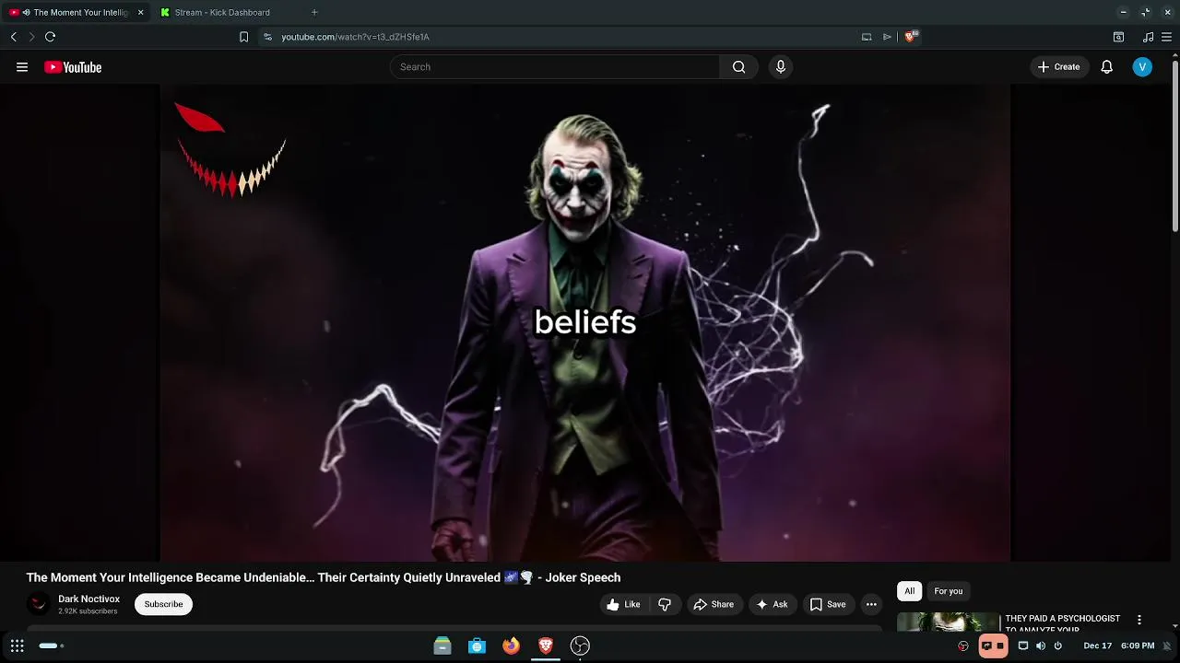This screenshot has width=1180, height=663.
Task: Bookmark this page with the bookmark icon
Action: (243, 37)
